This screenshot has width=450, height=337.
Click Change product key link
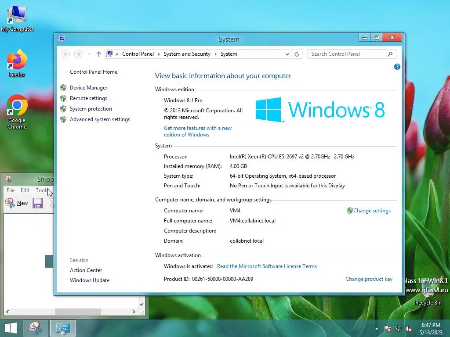(369, 279)
